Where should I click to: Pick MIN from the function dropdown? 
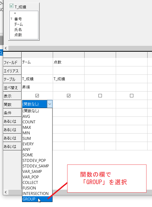click(37, 133)
